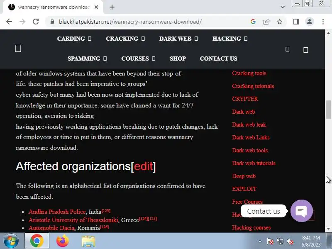Open the SHOP page

tap(178, 59)
